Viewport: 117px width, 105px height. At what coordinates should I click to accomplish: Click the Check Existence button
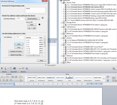coord(32,19)
